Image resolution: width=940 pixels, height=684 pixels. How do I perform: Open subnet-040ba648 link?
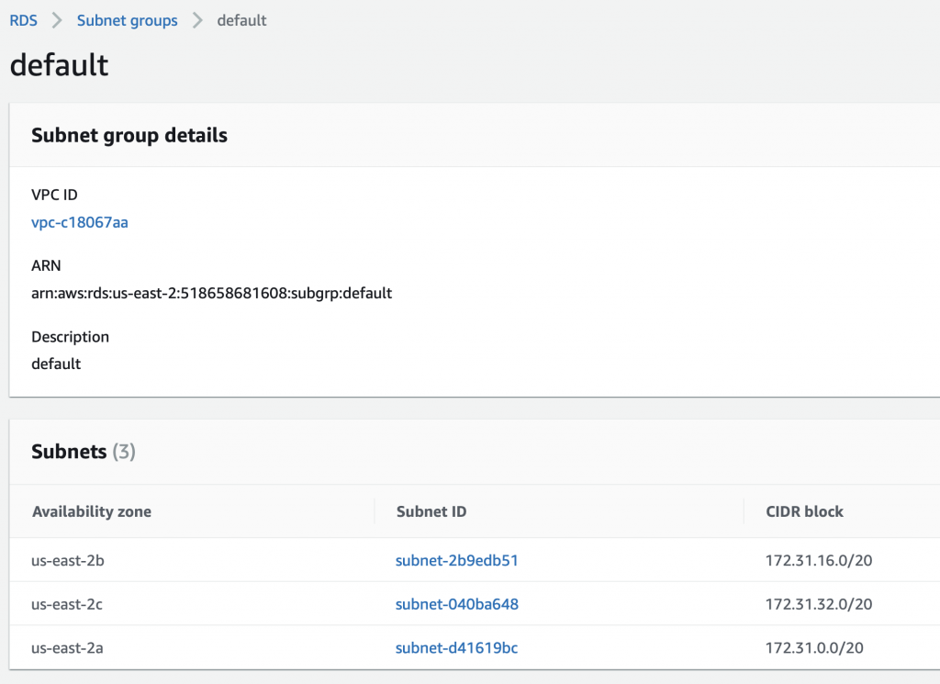pyautogui.click(x=457, y=604)
